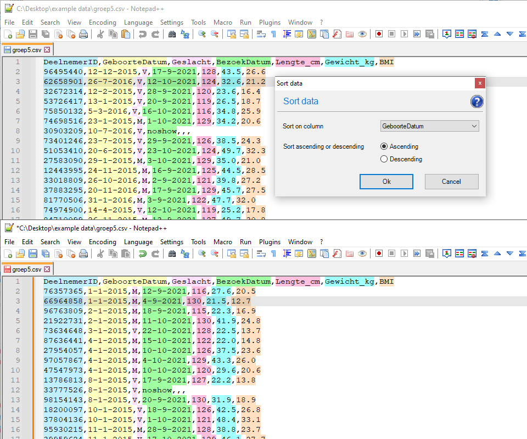
Task: Click the Undo arrow in the lower window toolbar
Action: point(143,254)
